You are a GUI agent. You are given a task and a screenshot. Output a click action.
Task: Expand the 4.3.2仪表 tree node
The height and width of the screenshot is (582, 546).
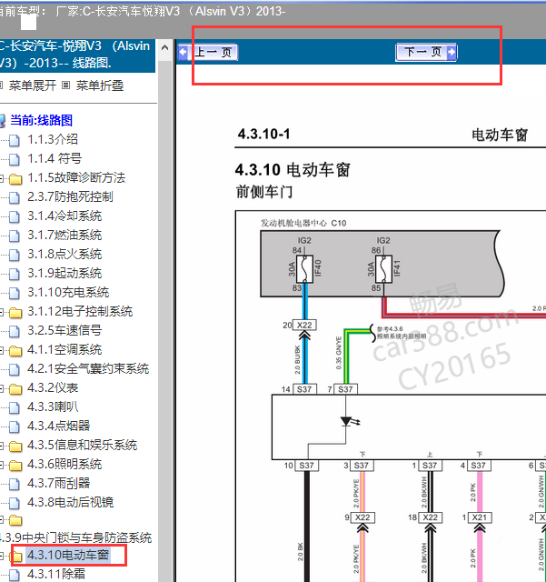(x=2, y=389)
